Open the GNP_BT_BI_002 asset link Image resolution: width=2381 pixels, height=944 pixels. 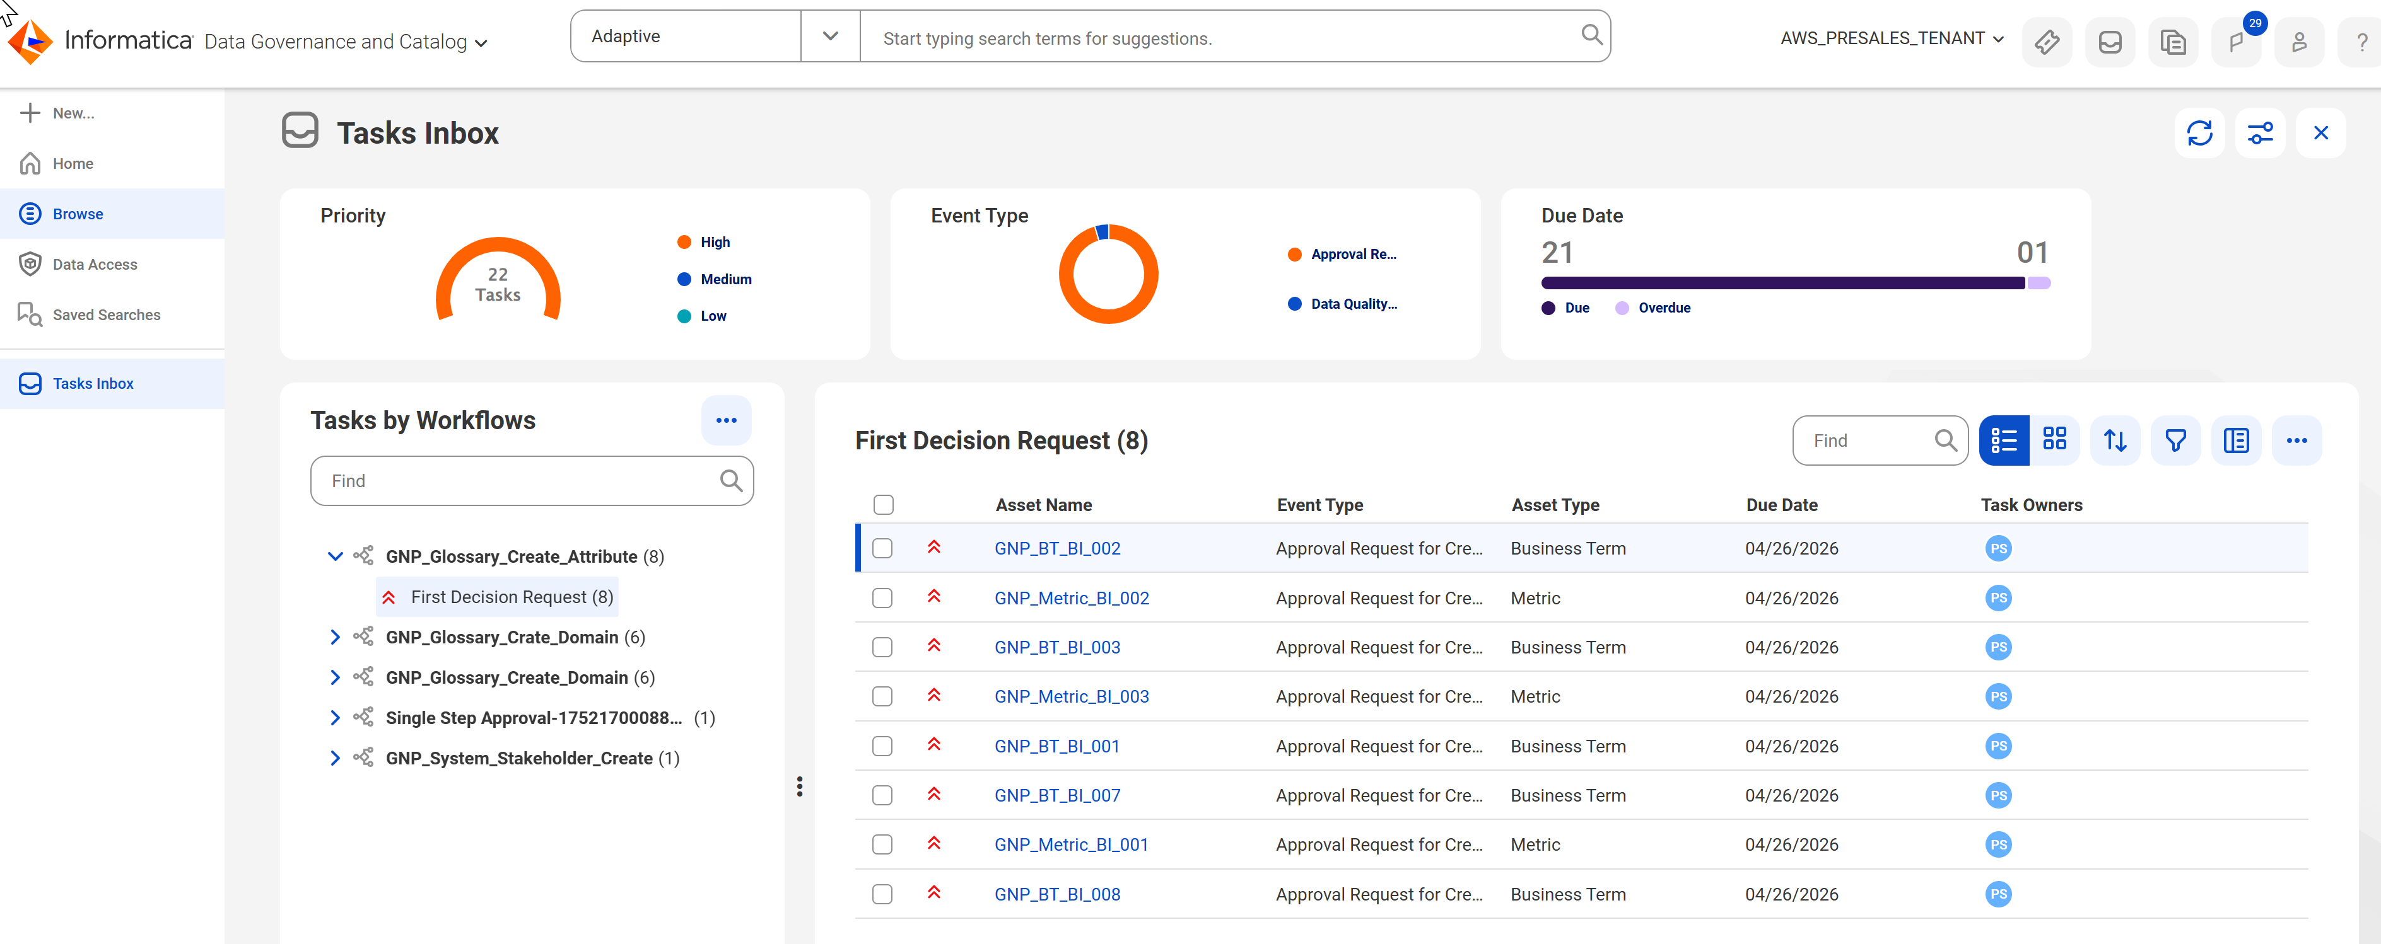pyautogui.click(x=1057, y=548)
